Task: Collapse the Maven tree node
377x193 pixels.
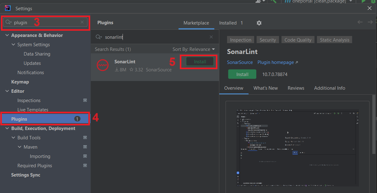Action: coord(20,147)
